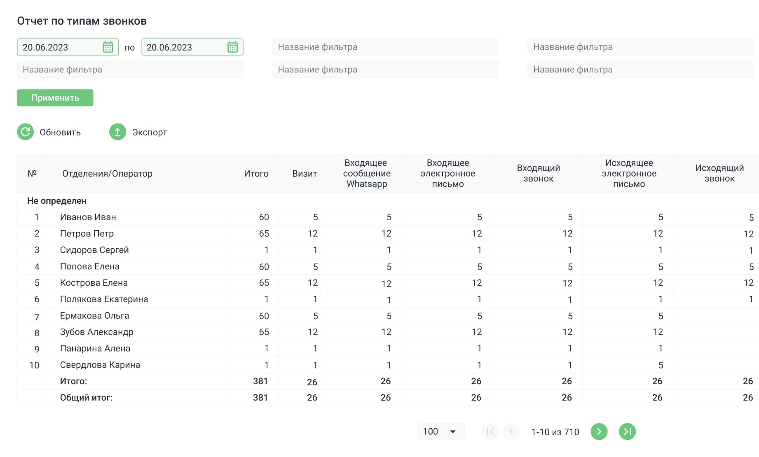Click top right Название фильтра field

click(x=640, y=47)
